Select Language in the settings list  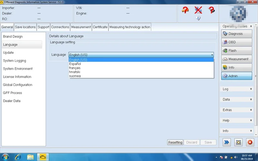[x=22, y=44]
